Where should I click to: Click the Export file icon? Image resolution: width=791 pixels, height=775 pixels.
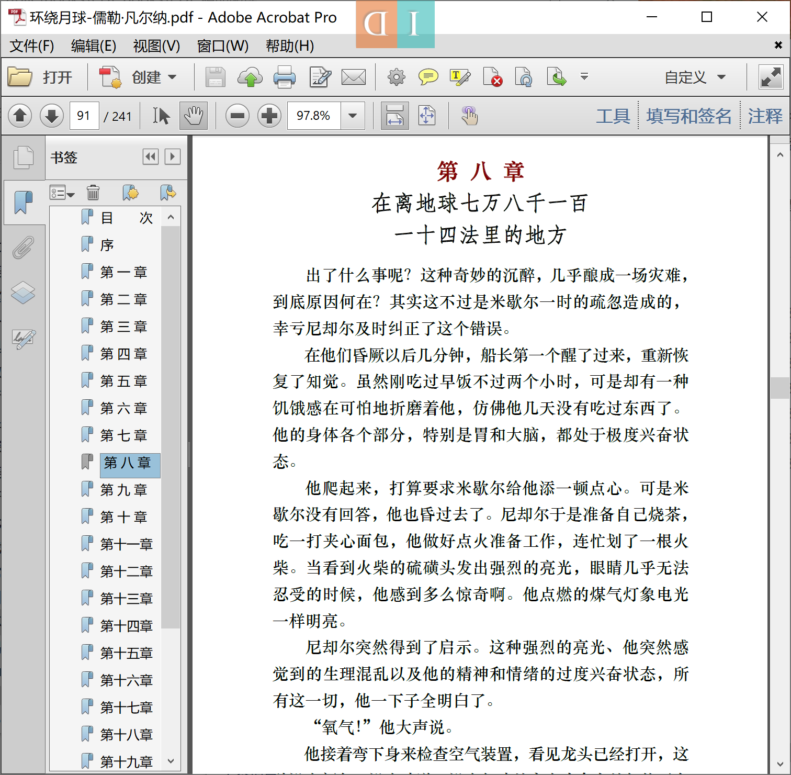(557, 77)
